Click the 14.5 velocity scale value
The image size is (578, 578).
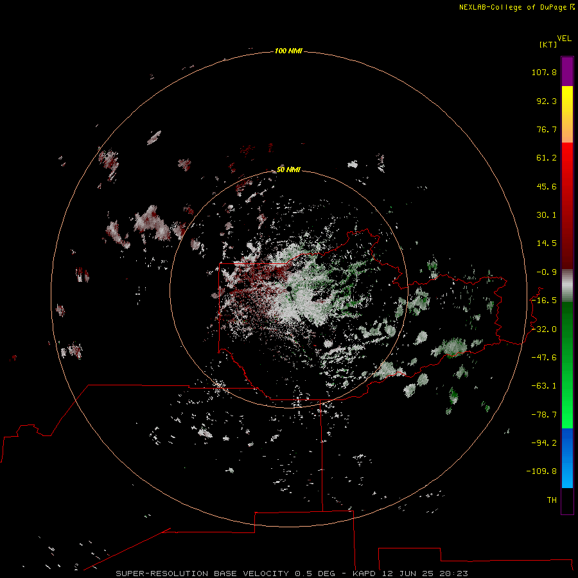[547, 243]
